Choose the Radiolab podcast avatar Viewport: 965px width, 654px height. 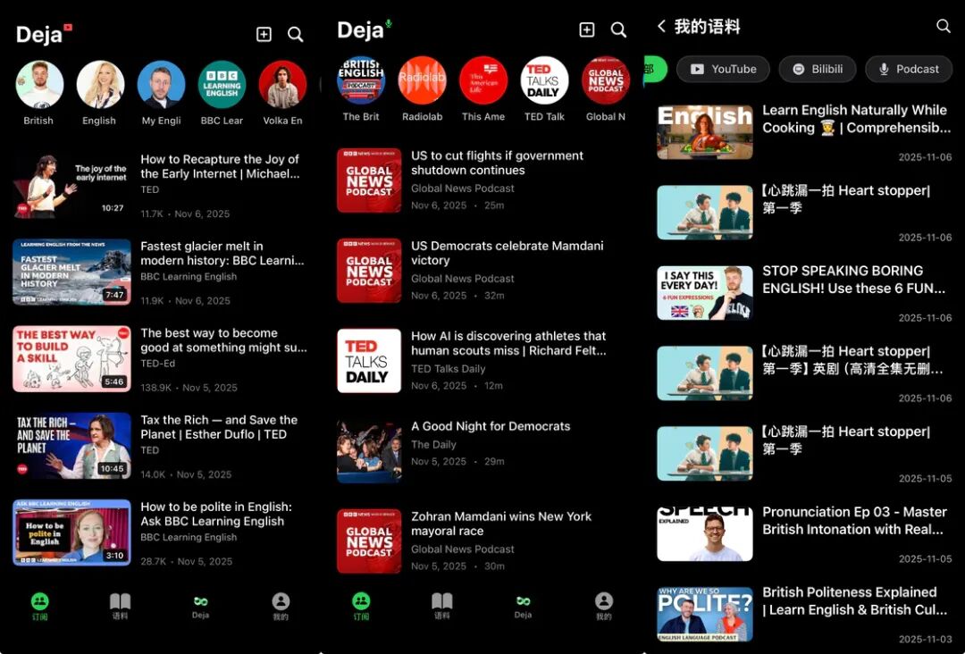(x=422, y=80)
